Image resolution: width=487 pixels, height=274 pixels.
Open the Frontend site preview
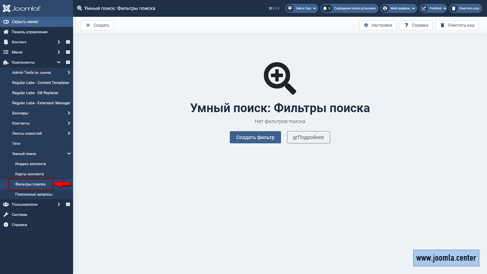coord(433,8)
